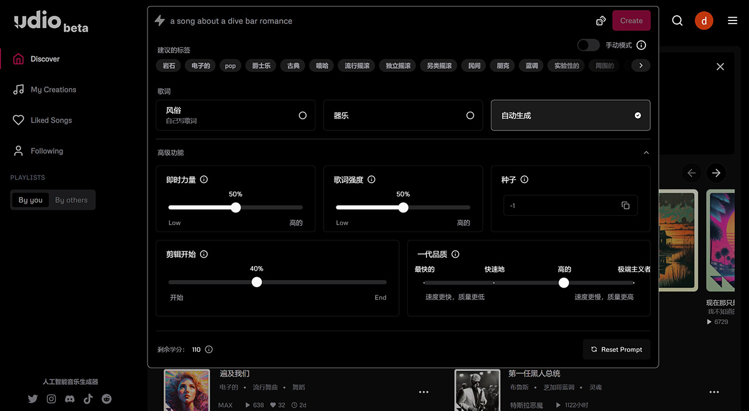Image resolution: width=749 pixels, height=411 pixels.
Task: Open the Instagram footer icon
Action: tap(51, 399)
